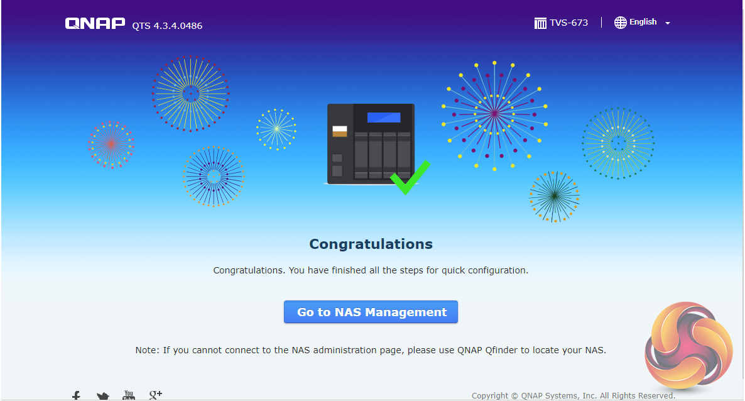
Task: Click the QTS 4.3.4.0486 version text
Action: point(167,26)
